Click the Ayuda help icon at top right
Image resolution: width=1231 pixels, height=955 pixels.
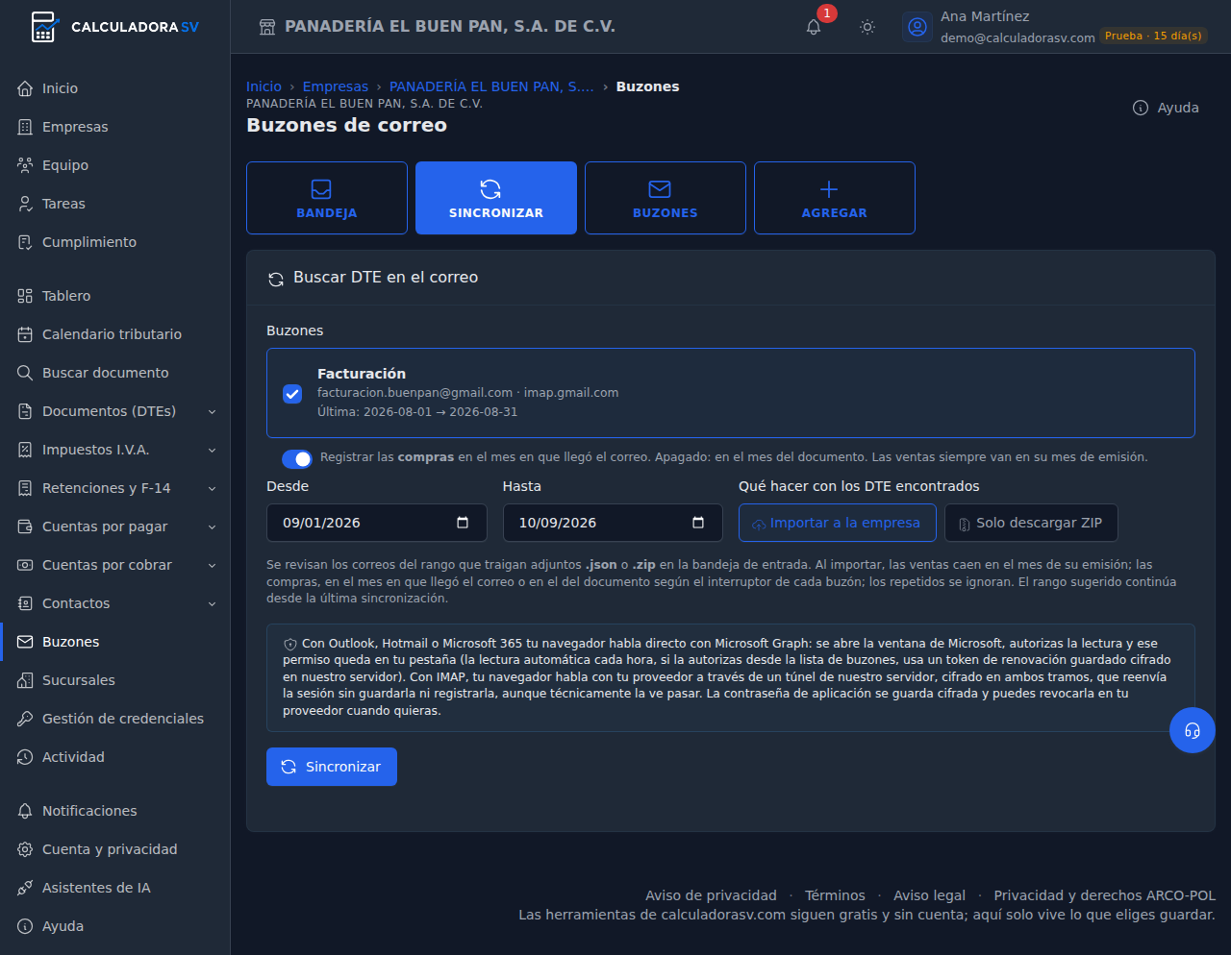(x=1141, y=108)
